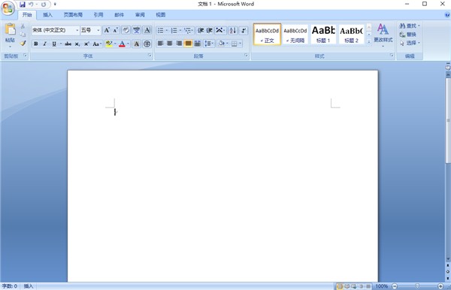The width and height of the screenshot is (451, 290).
Task: Toggle Italic formatting
Action: tap(44, 44)
